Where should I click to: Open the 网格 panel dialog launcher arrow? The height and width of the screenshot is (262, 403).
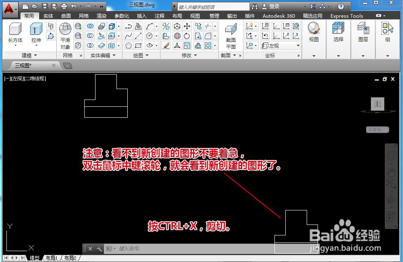[81, 56]
